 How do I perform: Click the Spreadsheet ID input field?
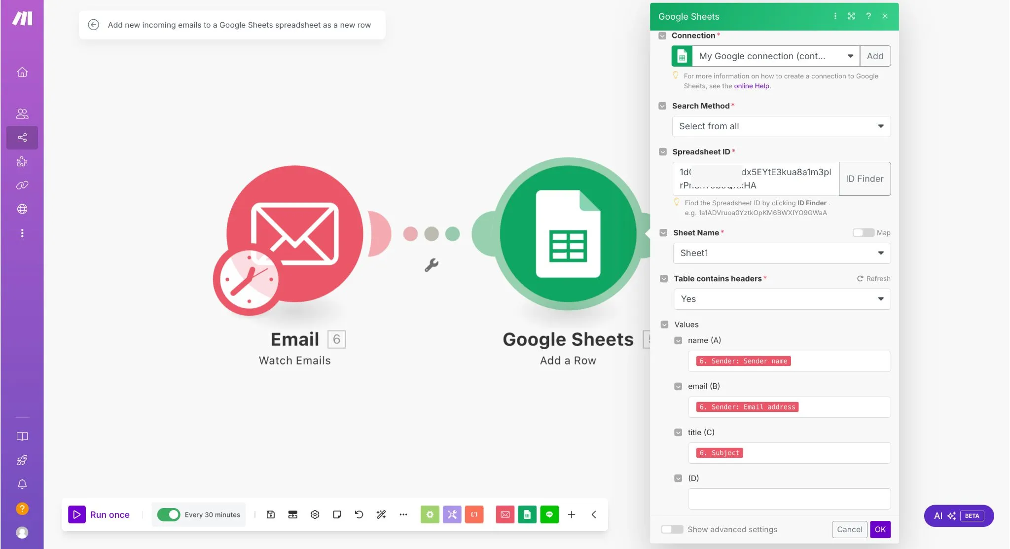pos(756,179)
